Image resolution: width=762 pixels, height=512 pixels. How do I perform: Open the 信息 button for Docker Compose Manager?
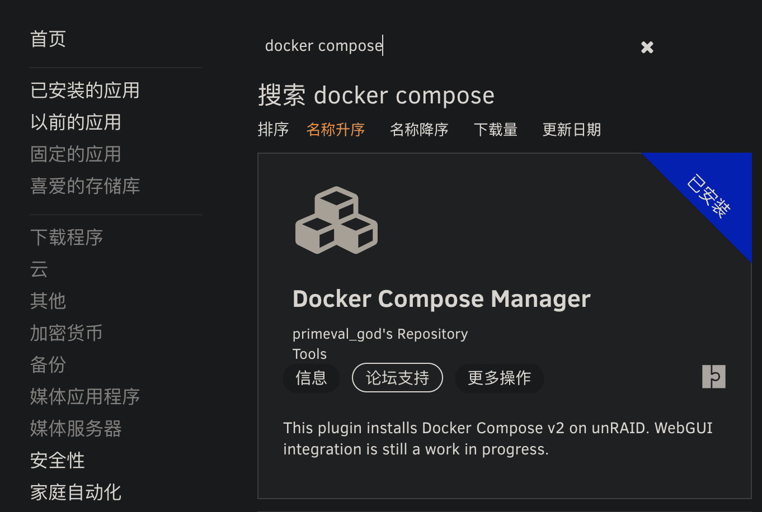pyautogui.click(x=311, y=378)
